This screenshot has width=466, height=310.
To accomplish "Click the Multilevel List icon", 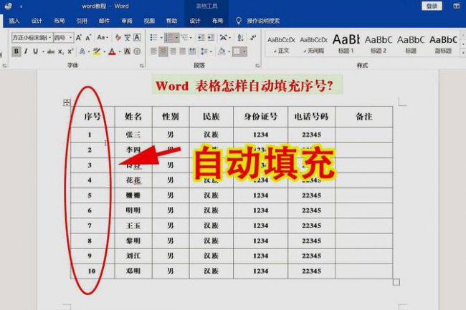I will coord(184,38).
